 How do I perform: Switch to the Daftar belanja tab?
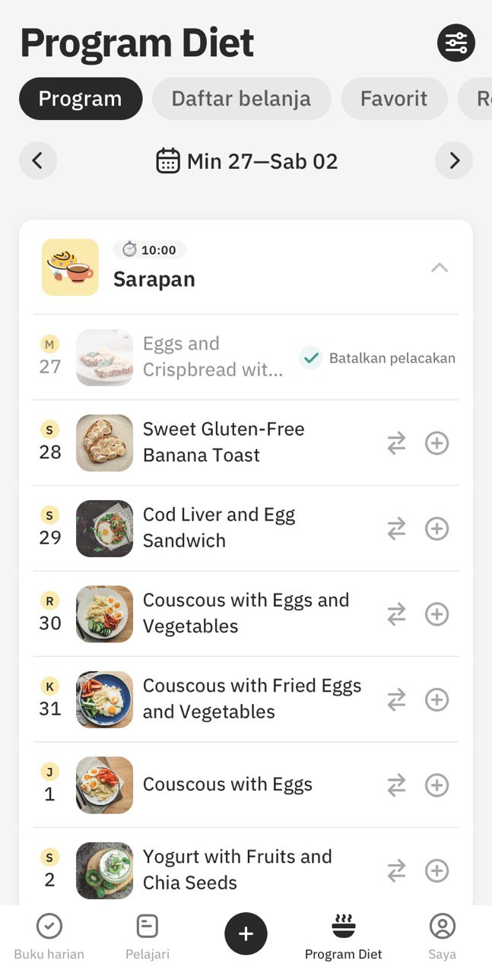[x=241, y=99]
